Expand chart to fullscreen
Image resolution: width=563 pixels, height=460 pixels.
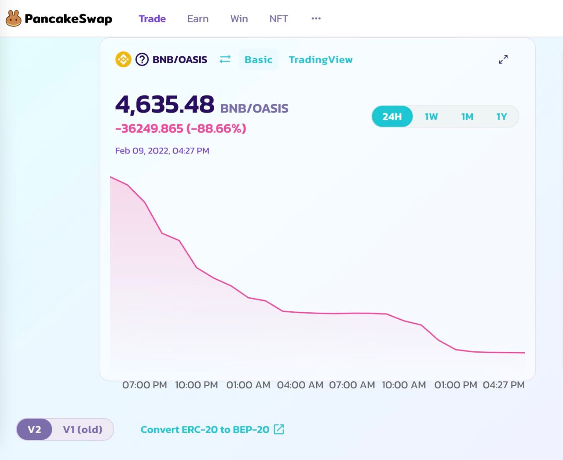tap(503, 59)
